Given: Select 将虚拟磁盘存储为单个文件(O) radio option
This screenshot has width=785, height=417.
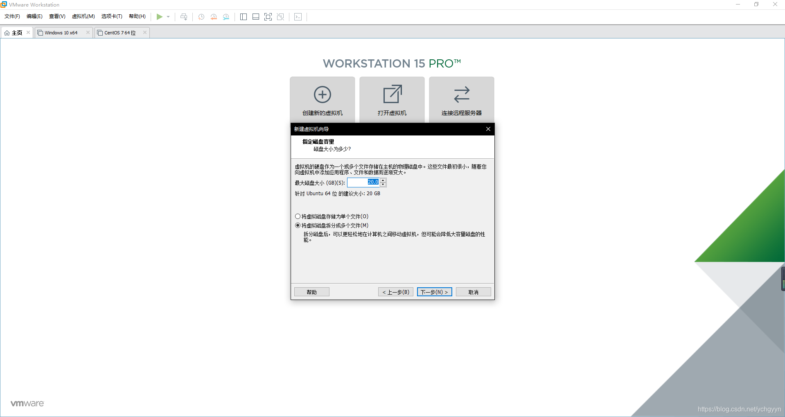Looking at the screenshot, I should tap(332, 216).
